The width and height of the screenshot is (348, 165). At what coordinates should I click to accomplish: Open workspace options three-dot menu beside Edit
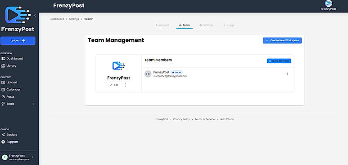click(125, 85)
